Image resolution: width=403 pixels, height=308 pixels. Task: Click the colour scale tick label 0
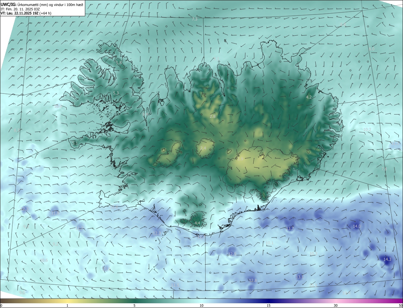1,306
